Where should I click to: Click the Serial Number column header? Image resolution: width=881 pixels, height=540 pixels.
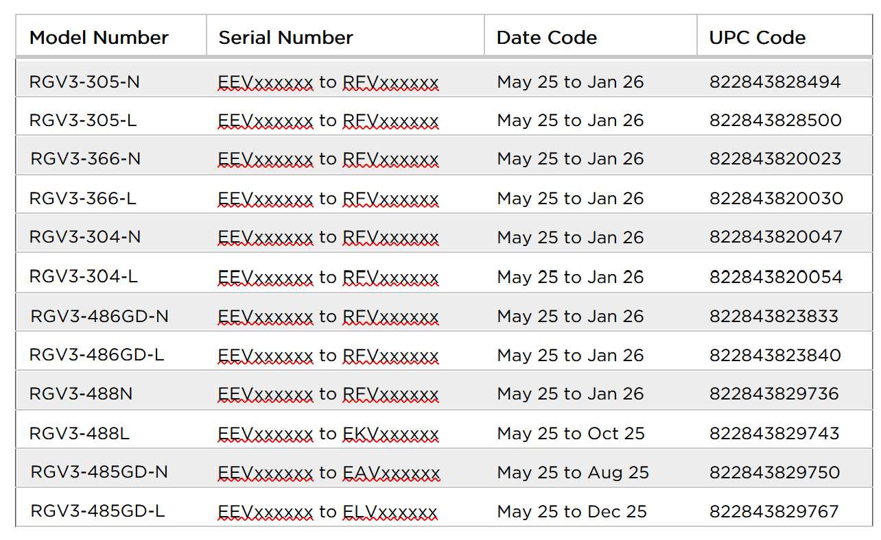click(285, 38)
